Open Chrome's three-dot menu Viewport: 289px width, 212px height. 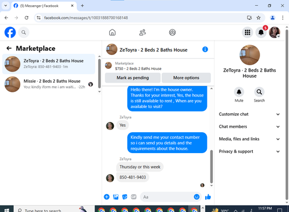point(283,18)
